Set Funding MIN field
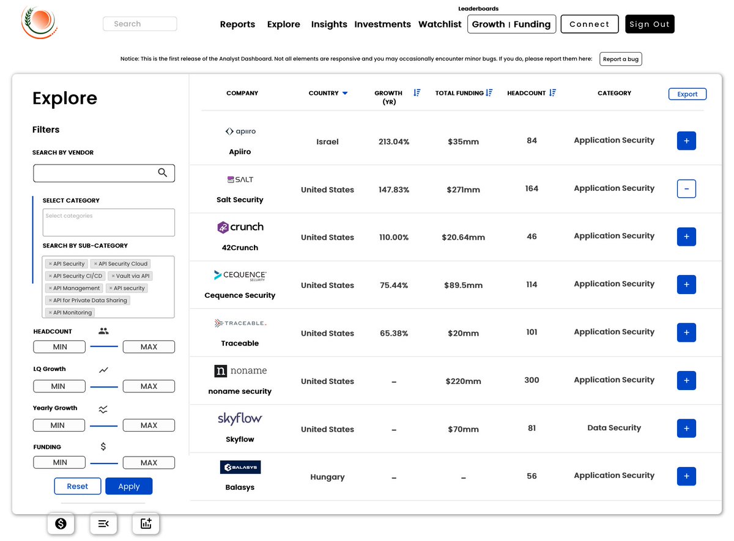The height and width of the screenshot is (541, 734). (x=59, y=463)
